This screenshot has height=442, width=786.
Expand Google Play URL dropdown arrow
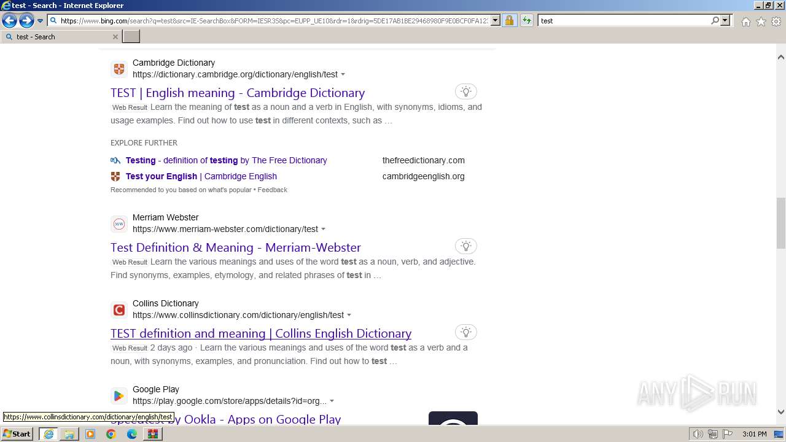(x=332, y=401)
